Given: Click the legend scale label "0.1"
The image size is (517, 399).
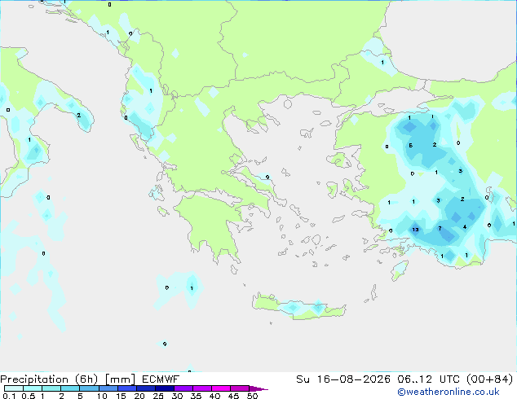Looking at the screenshot, I should tap(9, 396).
